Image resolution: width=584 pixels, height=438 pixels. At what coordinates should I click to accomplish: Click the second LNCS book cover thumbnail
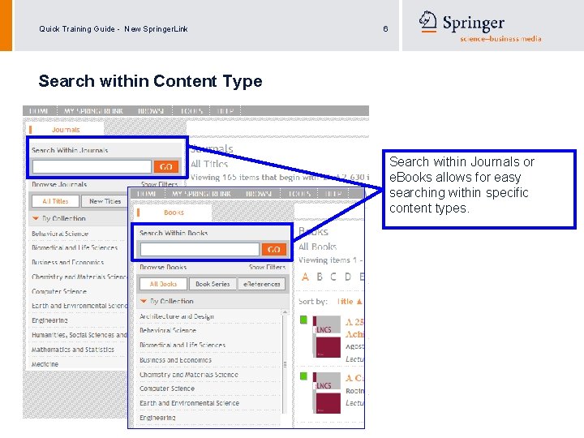(327, 393)
